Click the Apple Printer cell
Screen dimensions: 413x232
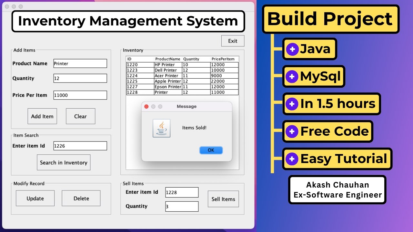168,81
